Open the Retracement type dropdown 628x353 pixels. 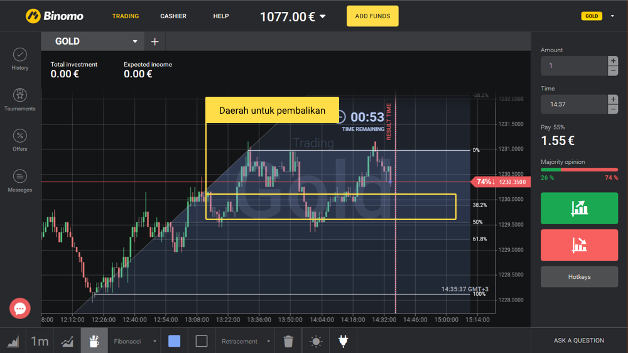tap(245, 341)
